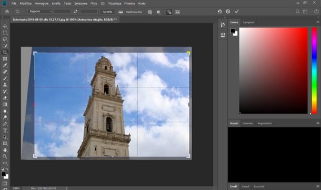Image resolution: width=321 pixels, height=190 pixels.
Task: Open the Modifica menu
Action: 26,4
